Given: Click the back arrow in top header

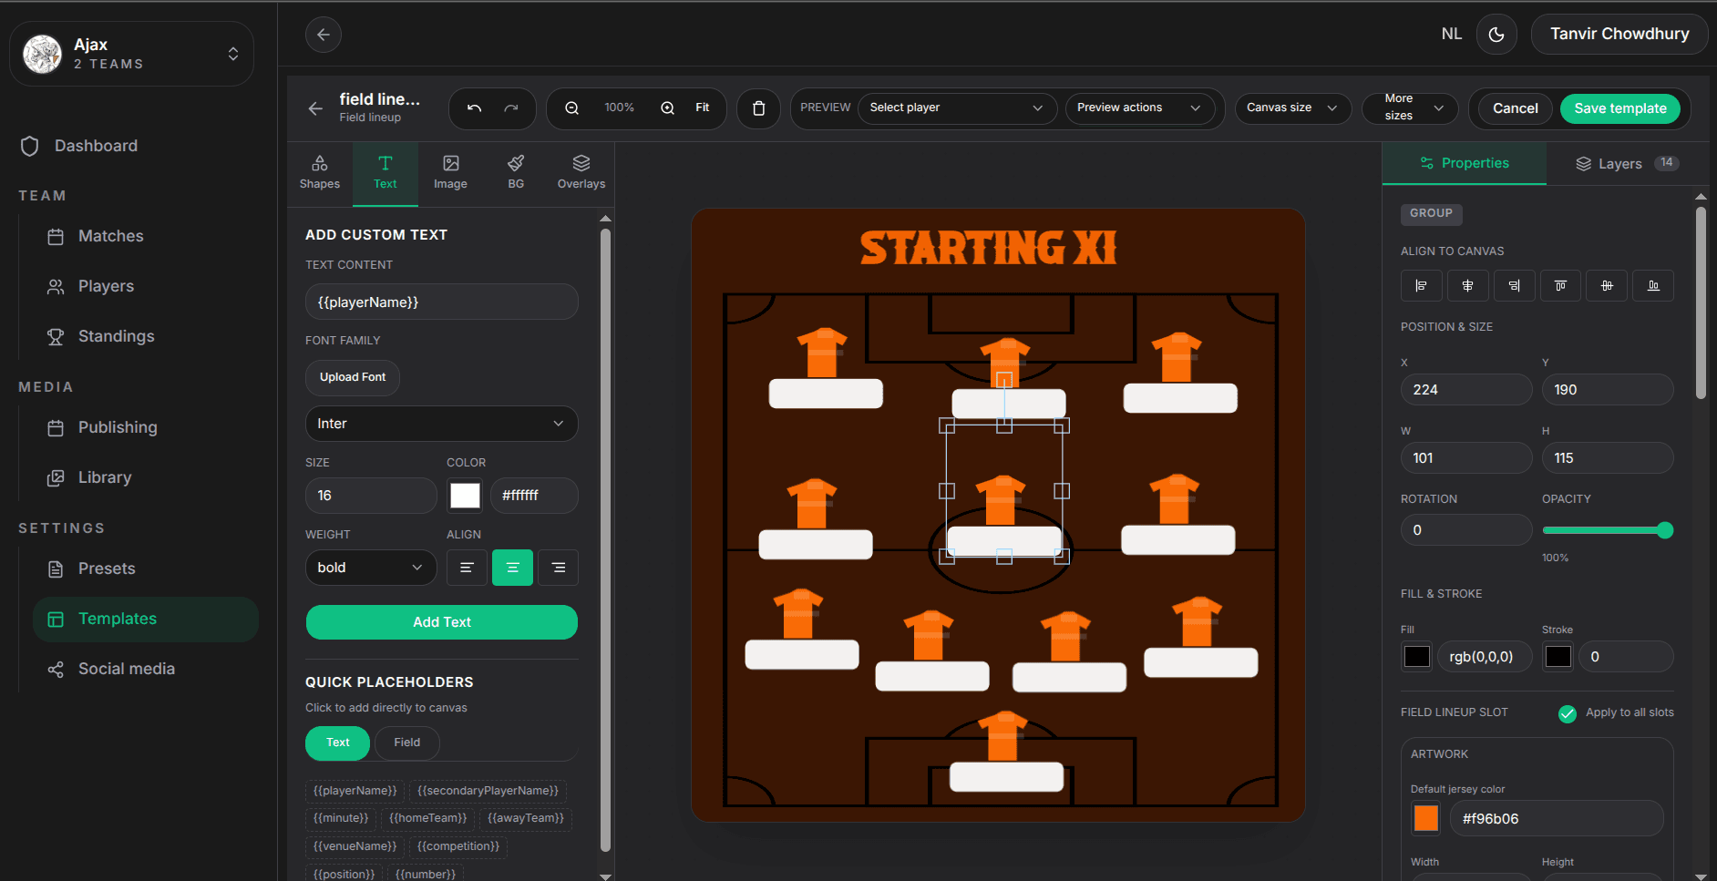Looking at the screenshot, I should 324,35.
